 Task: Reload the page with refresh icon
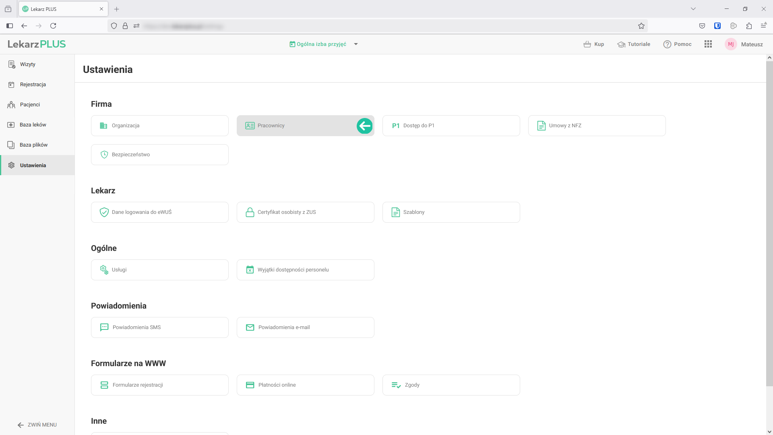click(53, 26)
